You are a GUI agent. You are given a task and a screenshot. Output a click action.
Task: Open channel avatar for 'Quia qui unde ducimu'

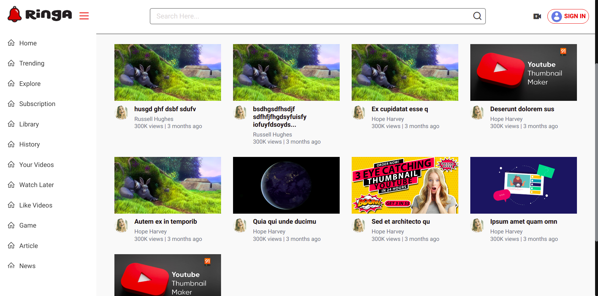tap(240, 225)
